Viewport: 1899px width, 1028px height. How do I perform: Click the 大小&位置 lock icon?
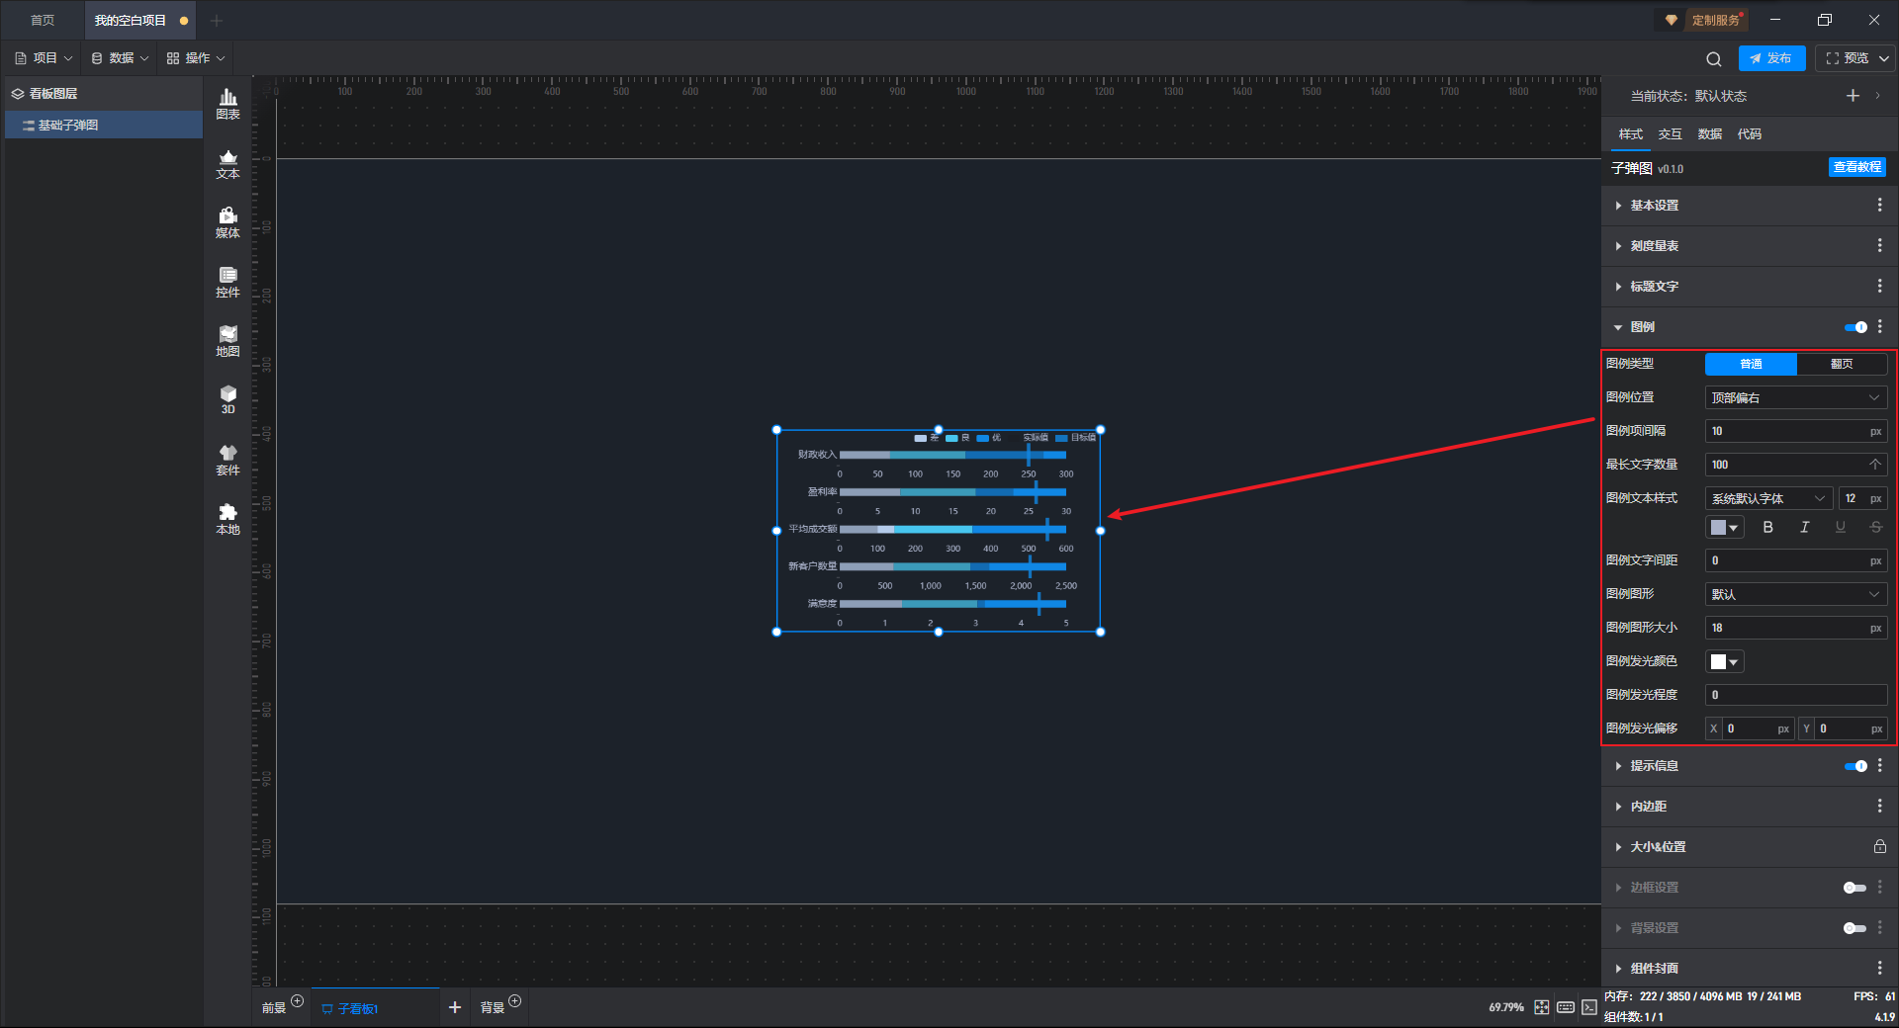click(1879, 846)
